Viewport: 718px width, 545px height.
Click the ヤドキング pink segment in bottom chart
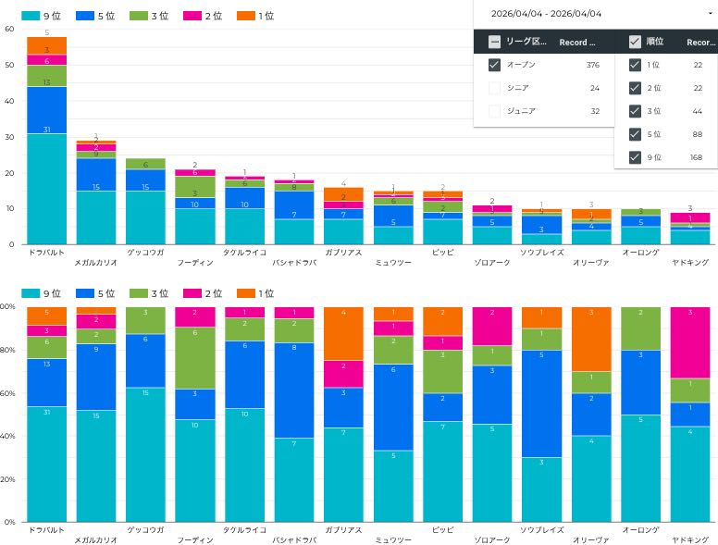690,342
